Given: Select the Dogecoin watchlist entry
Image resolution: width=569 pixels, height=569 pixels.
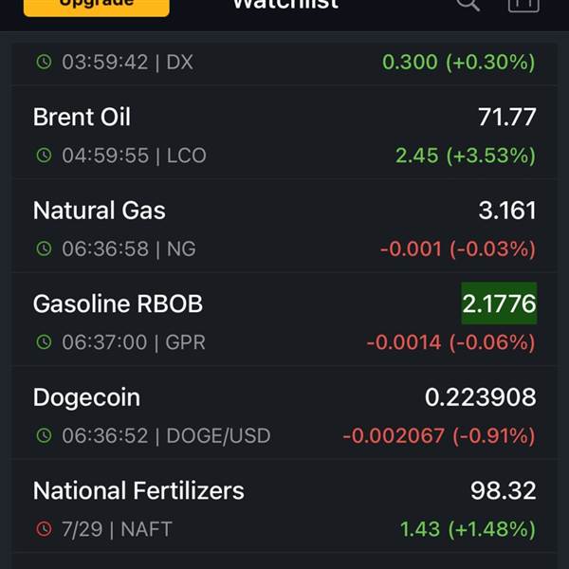Looking at the screenshot, I should click(284, 412).
